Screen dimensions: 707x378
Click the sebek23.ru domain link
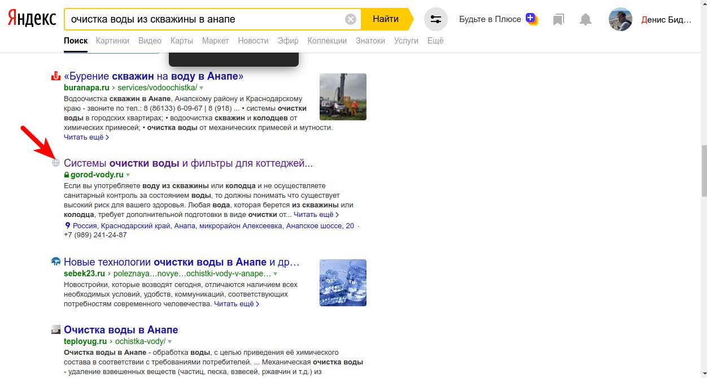click(x=84, y=274)
